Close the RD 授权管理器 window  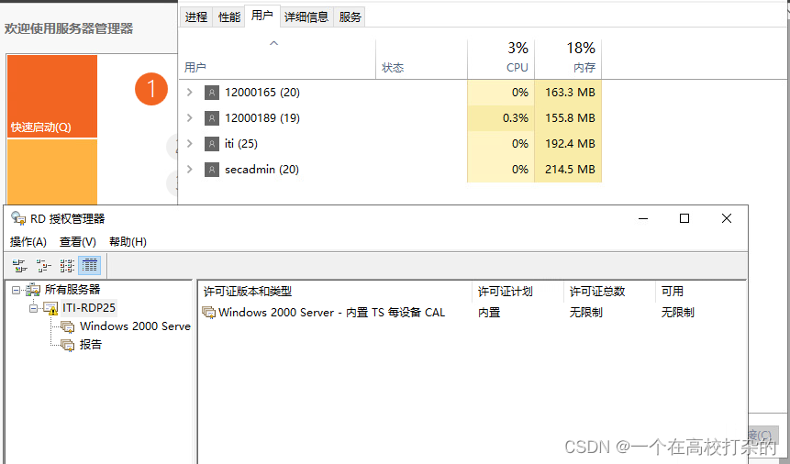[727, 218]
